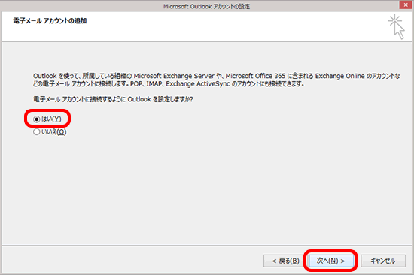Click the 次へ(N) > button
This screenshot has height=275, width=414.
pyautogui.click(x=330, y=261)
